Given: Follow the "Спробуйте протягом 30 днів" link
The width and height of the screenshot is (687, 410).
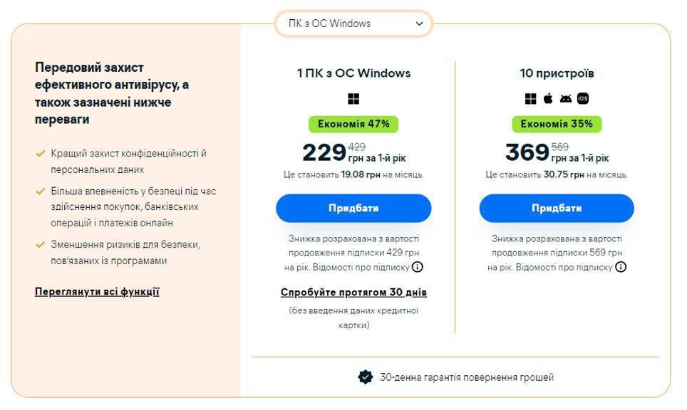Looking at the screenshot, I should tap(353, 293).
